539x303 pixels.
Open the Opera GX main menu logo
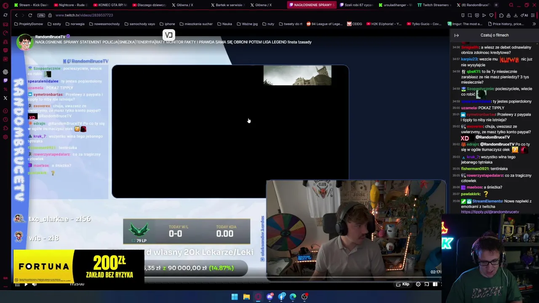click(x=5, y=5)
